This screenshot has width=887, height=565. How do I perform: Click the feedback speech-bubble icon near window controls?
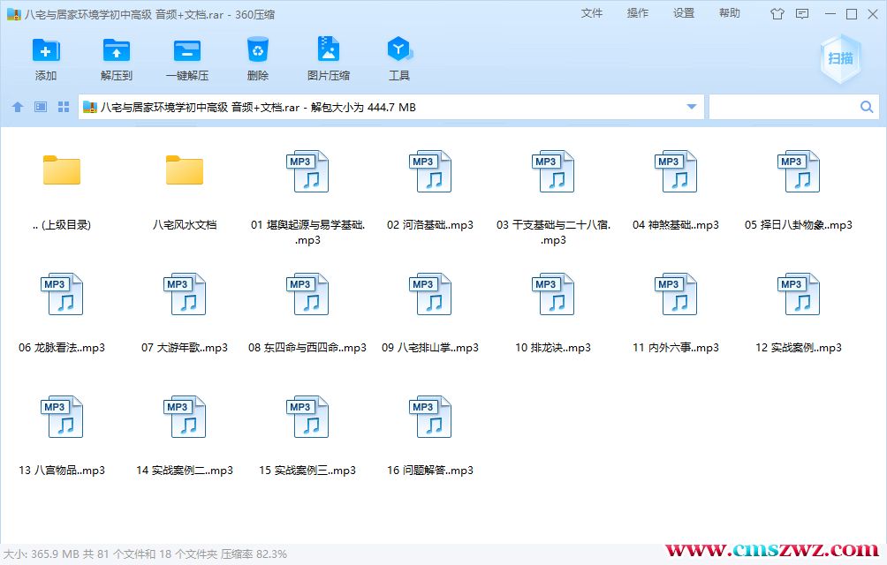(801, 14)
